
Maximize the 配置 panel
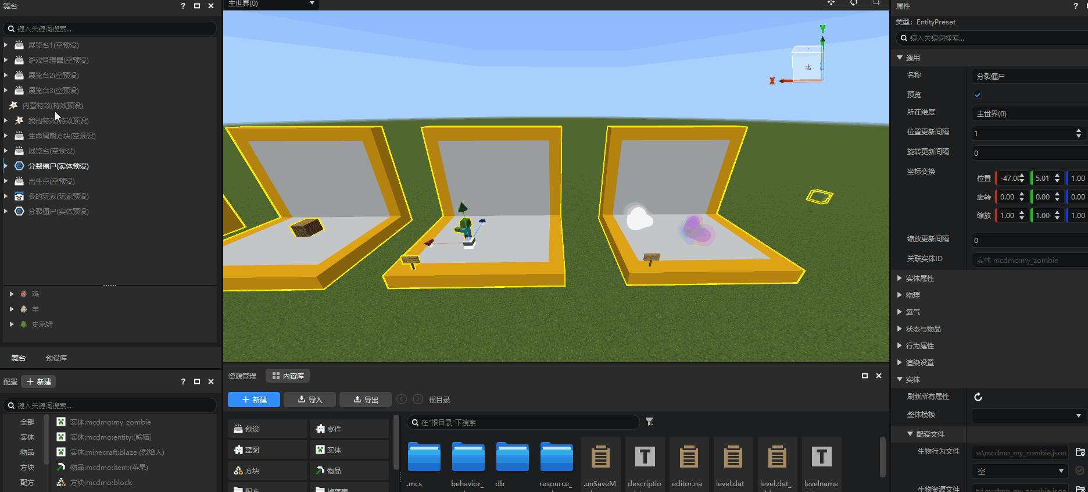(x=197, y=382)
